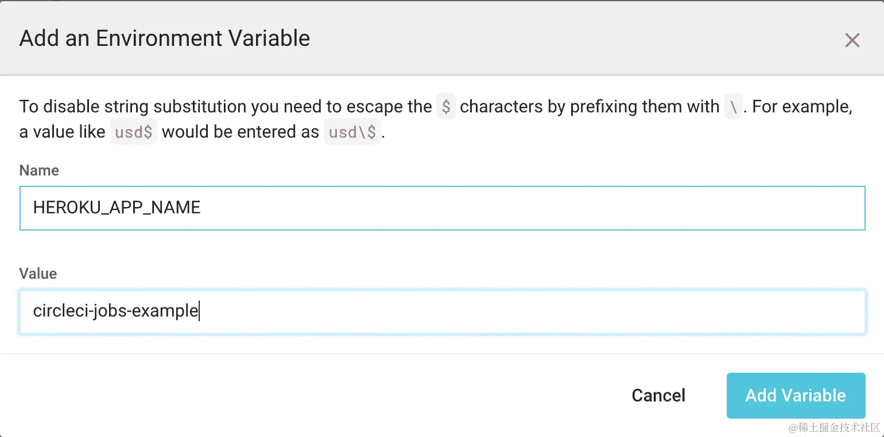Click the "For example," text

(x=801, y=107)
